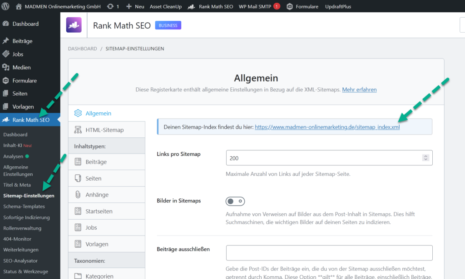Viewport: 465px width, 279px height.
Task: Click the updates refresh icon
Action: click(110, 6)
